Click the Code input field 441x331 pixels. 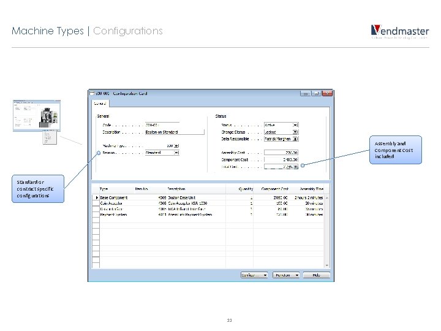coord(162,125)
